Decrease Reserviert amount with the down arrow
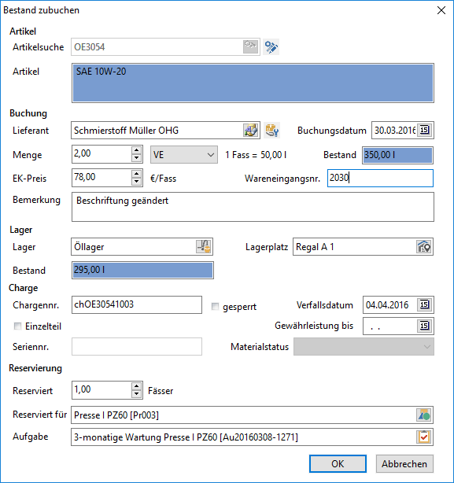Image resolution: width=454 pixels, height=483 pixels. click(136, 394)
